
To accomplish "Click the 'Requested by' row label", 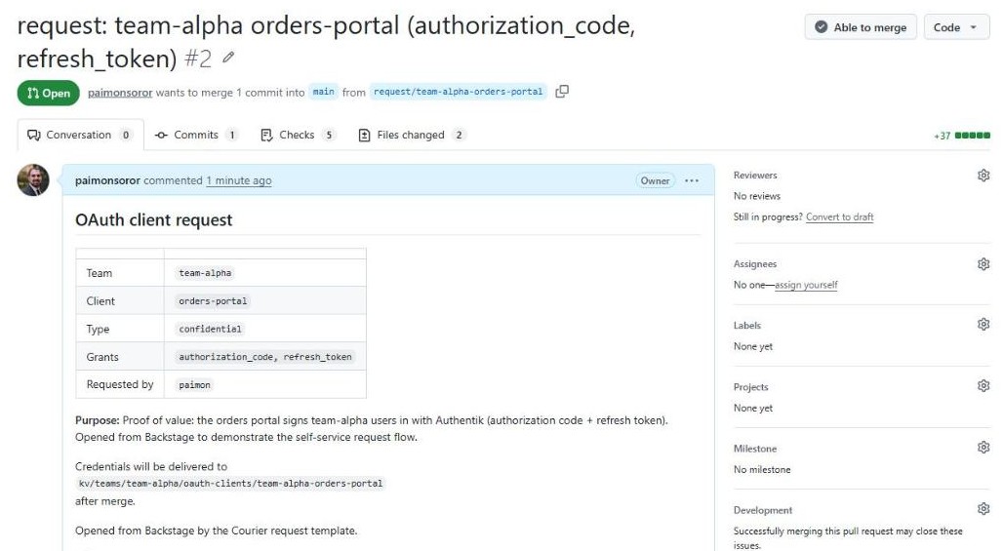I will click(x=120, y=384).
